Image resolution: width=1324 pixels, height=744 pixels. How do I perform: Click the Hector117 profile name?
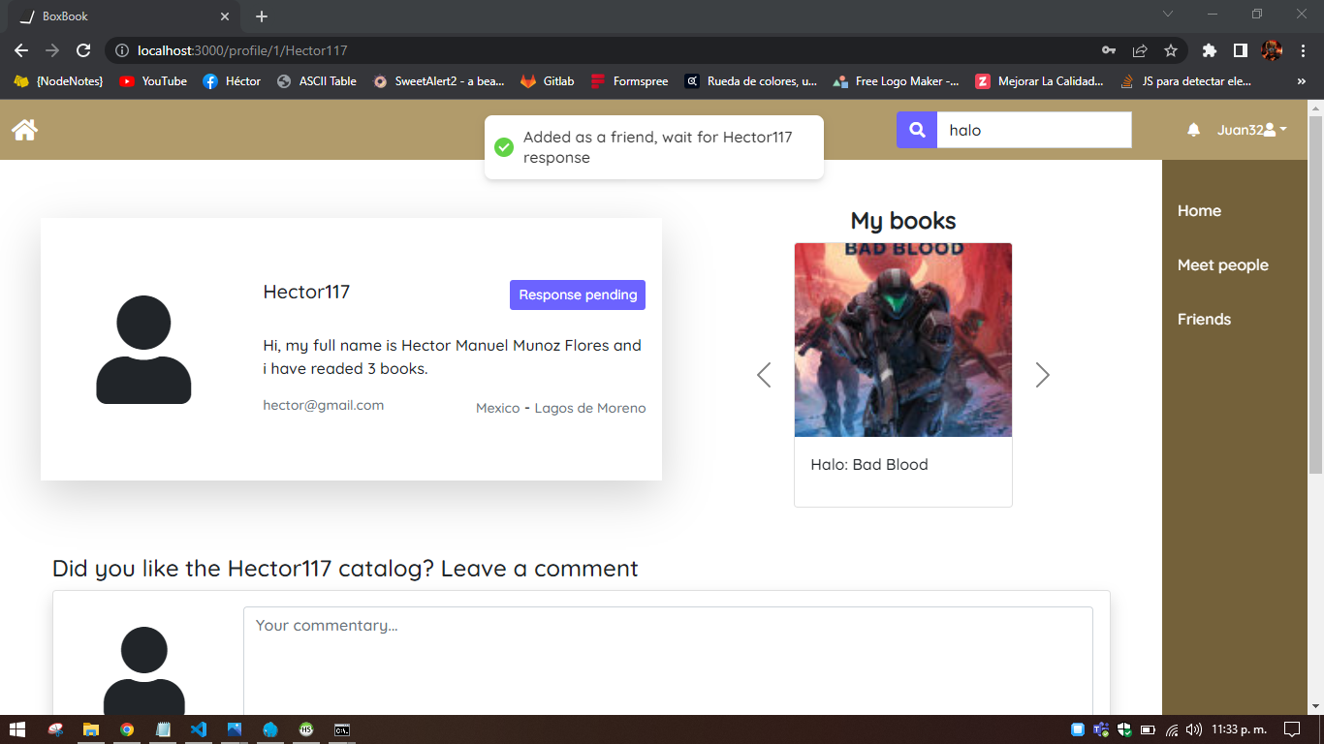click(306, 292)
